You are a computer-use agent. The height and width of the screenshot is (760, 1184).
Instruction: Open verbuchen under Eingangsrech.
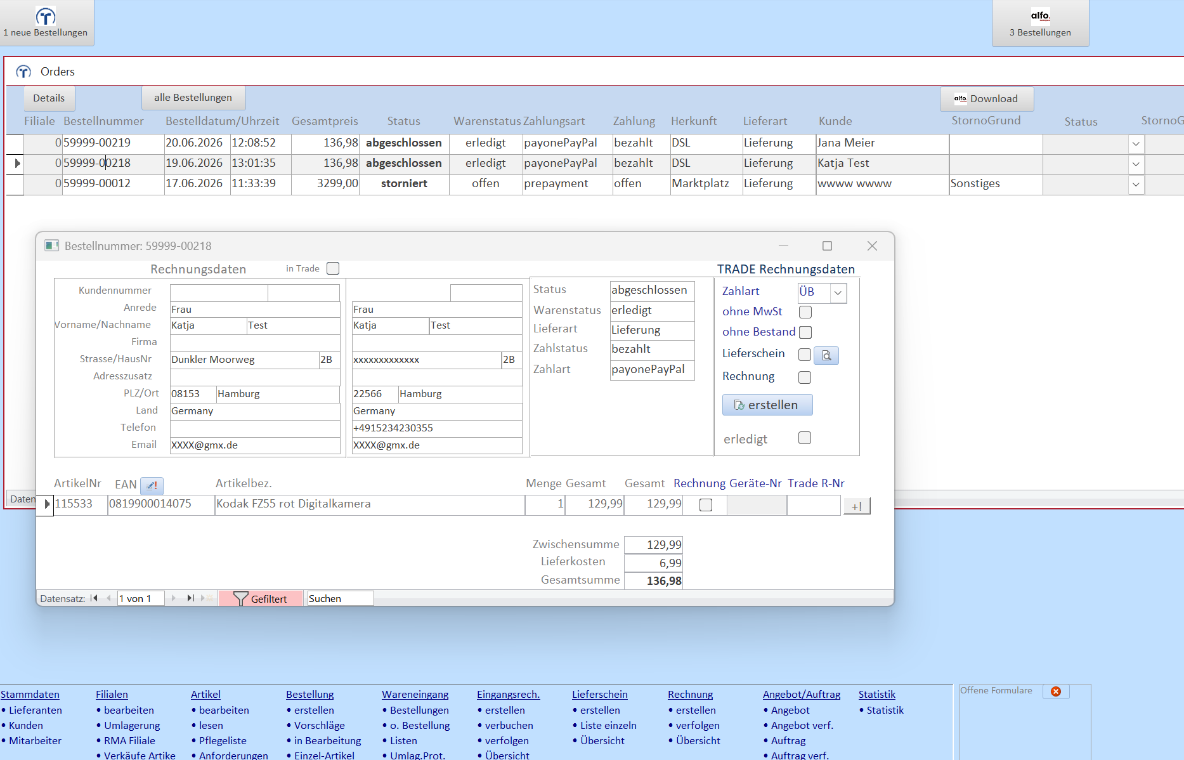coord(509,725)
